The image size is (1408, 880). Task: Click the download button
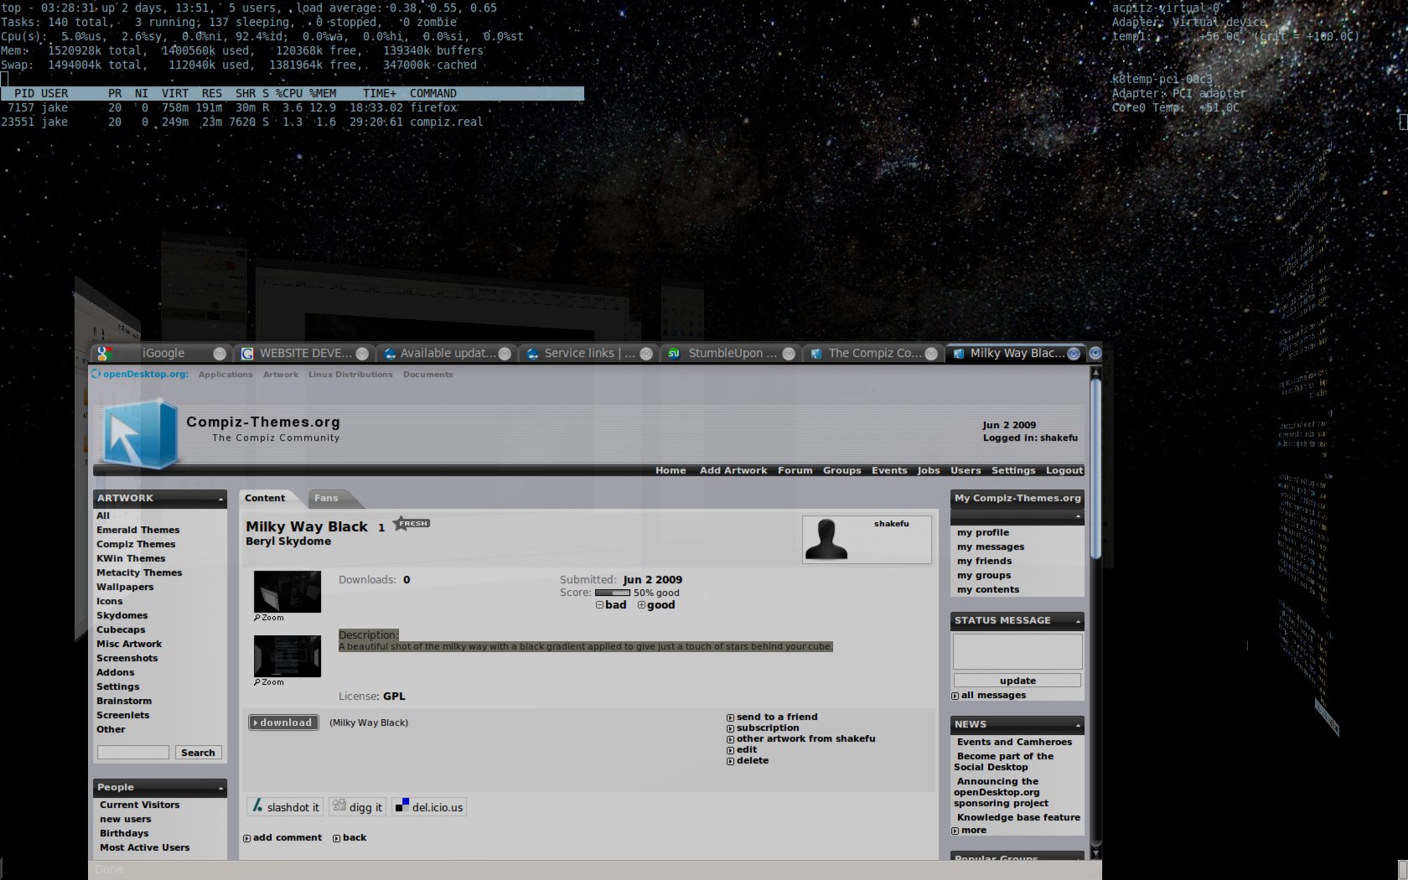[x=283, y=722]
